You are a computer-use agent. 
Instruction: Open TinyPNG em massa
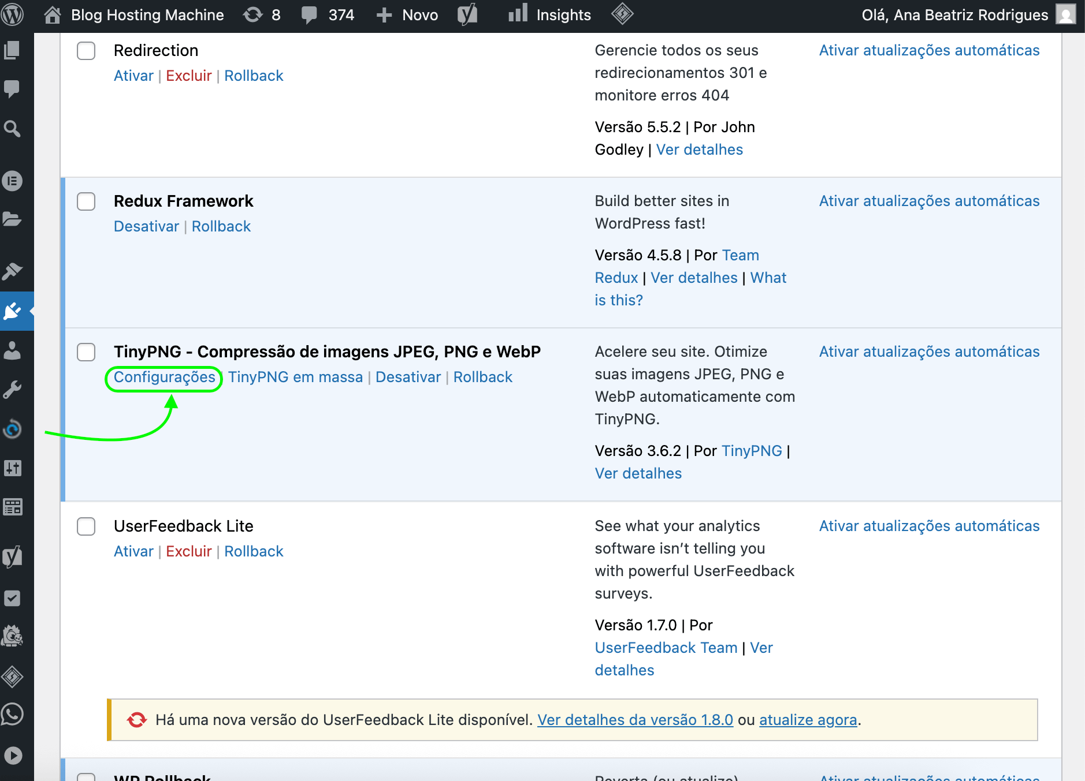[x=295, y=377]
